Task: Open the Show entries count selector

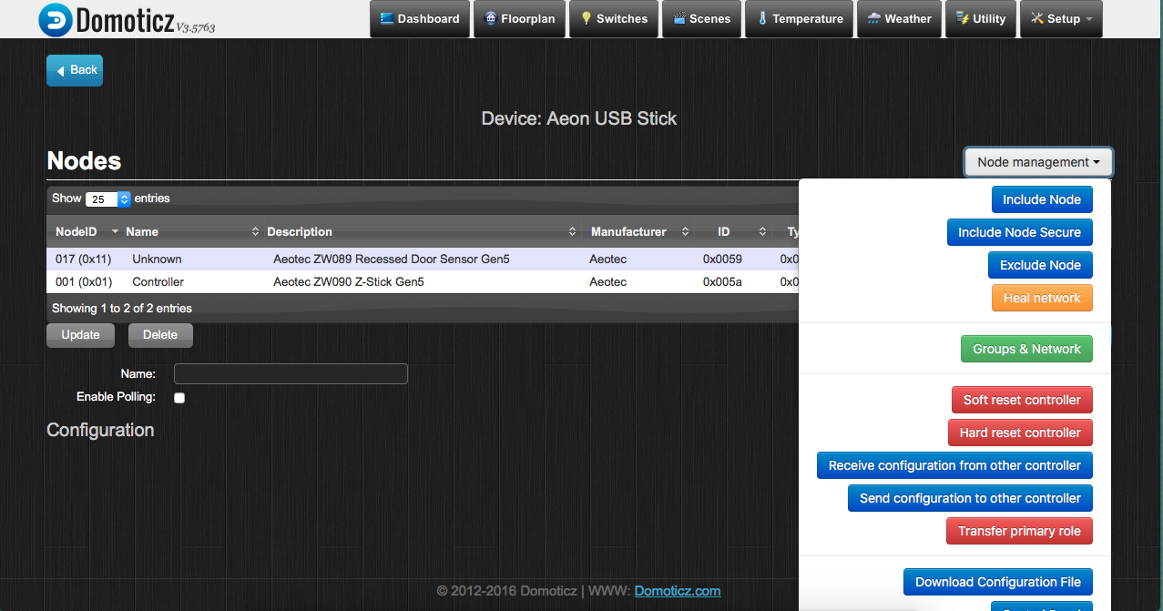Action: [x=108, y=199]
